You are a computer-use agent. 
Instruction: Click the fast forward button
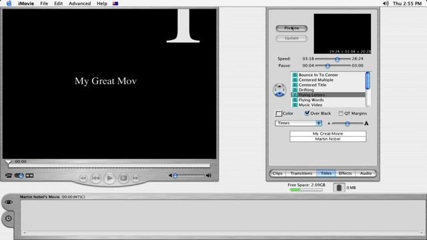[x=135, y=179]
